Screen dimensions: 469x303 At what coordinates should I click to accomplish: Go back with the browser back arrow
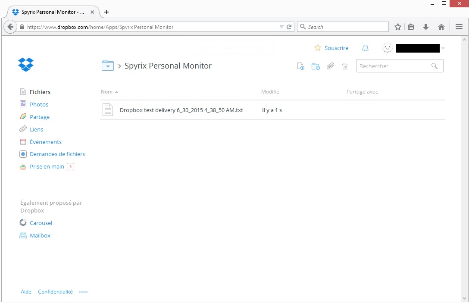(x=10, y=27)
